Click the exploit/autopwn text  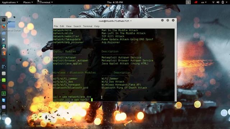tap(65, 57)
